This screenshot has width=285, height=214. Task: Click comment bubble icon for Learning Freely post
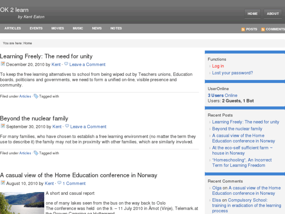[66, 64]
